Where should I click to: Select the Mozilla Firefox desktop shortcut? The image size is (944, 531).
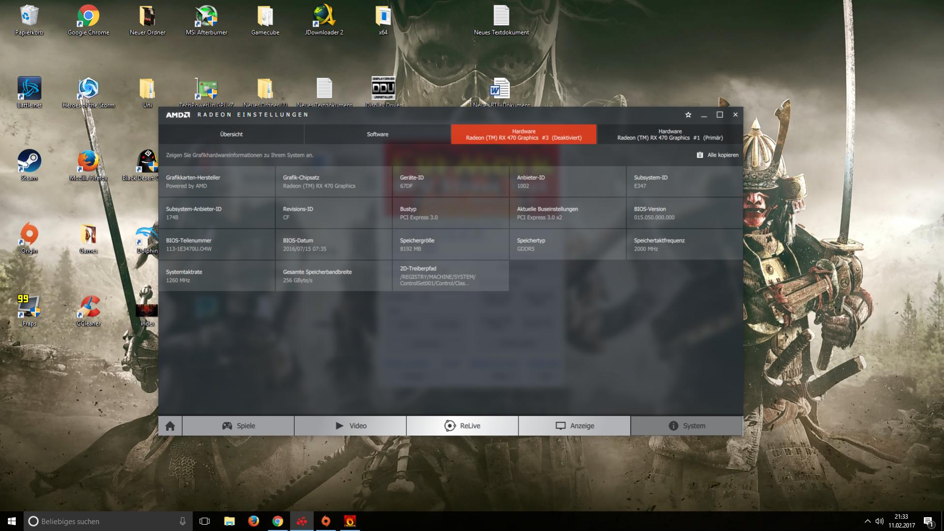pos(88,165)
